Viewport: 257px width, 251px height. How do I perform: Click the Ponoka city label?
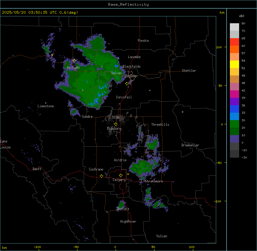point(143,41)
